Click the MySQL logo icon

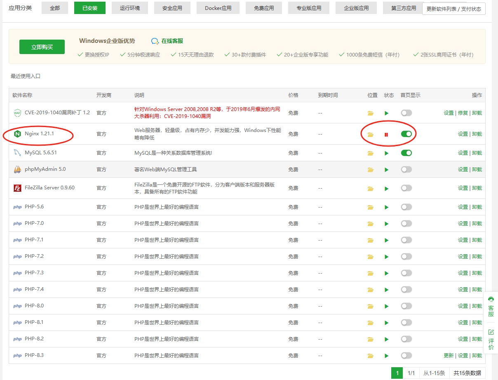point(17,153)
